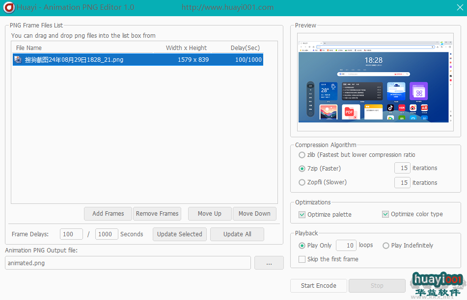Click the Start Encode button
Viewport: 467px width, 300px height.
point(318,286)
